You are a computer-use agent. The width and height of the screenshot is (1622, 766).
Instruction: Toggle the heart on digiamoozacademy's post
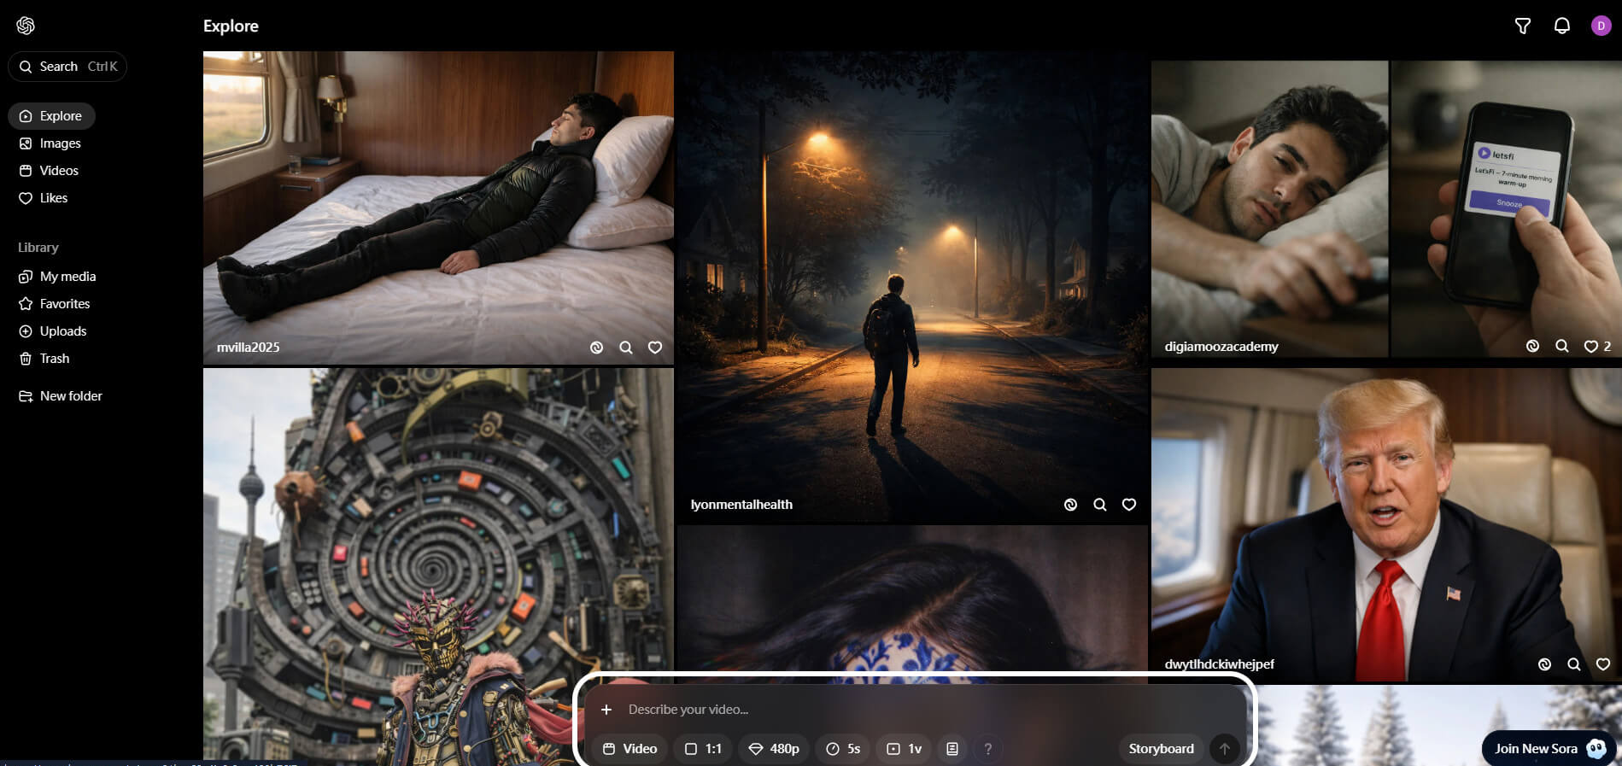[x=1590, y=347]
